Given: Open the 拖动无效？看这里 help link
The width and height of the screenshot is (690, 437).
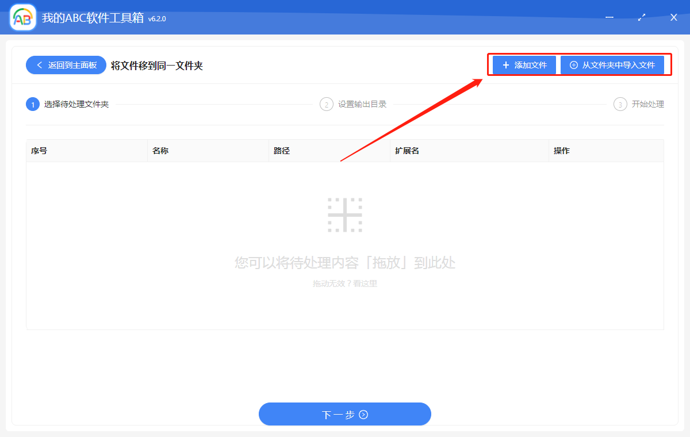Looking at the screenshot, I should pyautogui.click(x=344, y=283).
